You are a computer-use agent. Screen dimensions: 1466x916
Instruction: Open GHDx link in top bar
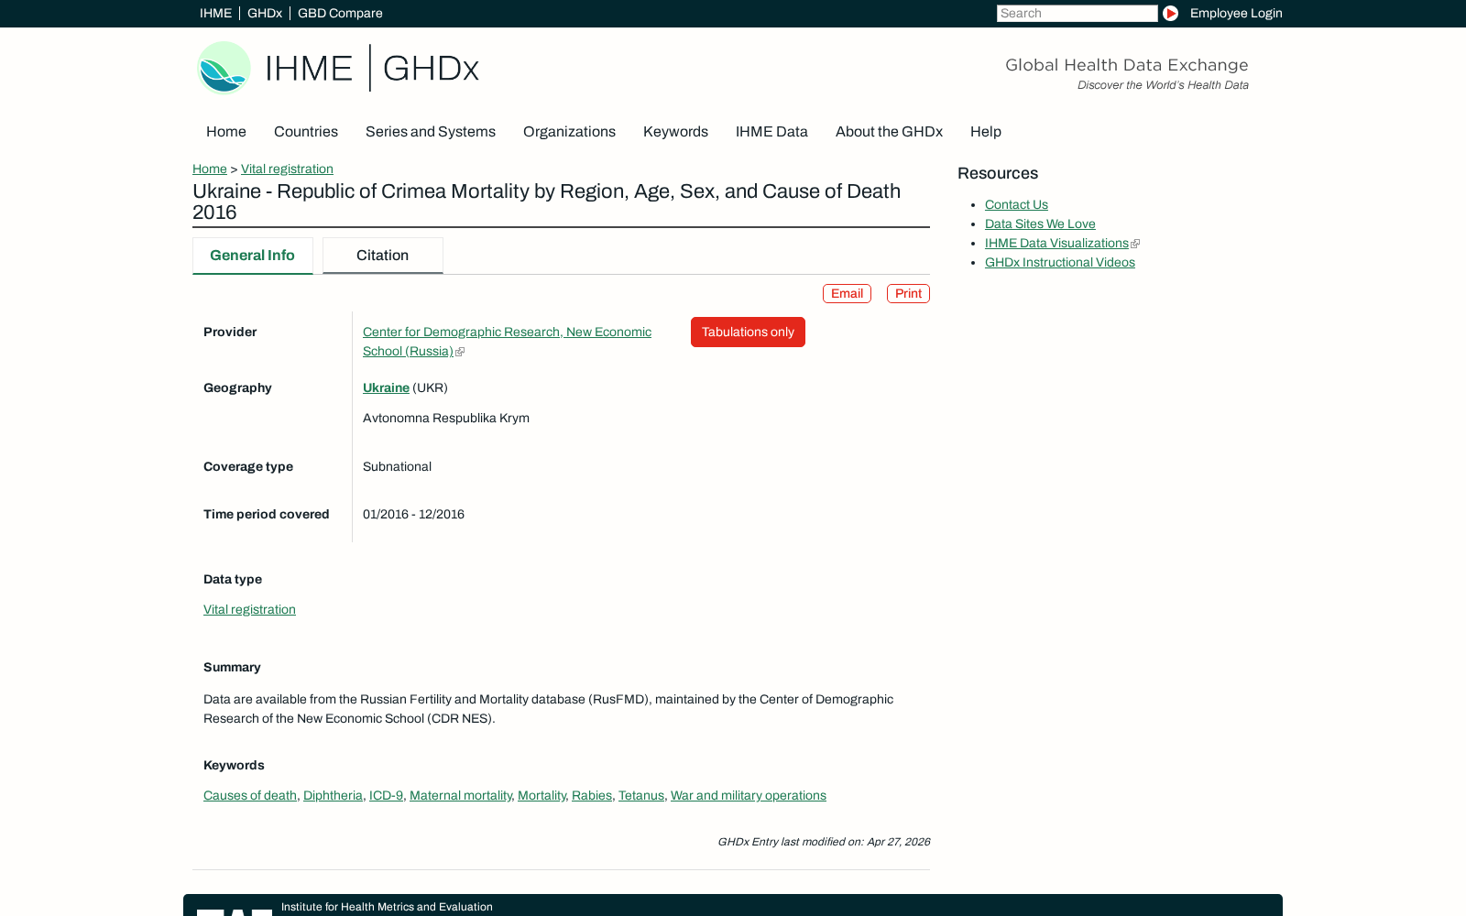[x=265, y=13]
